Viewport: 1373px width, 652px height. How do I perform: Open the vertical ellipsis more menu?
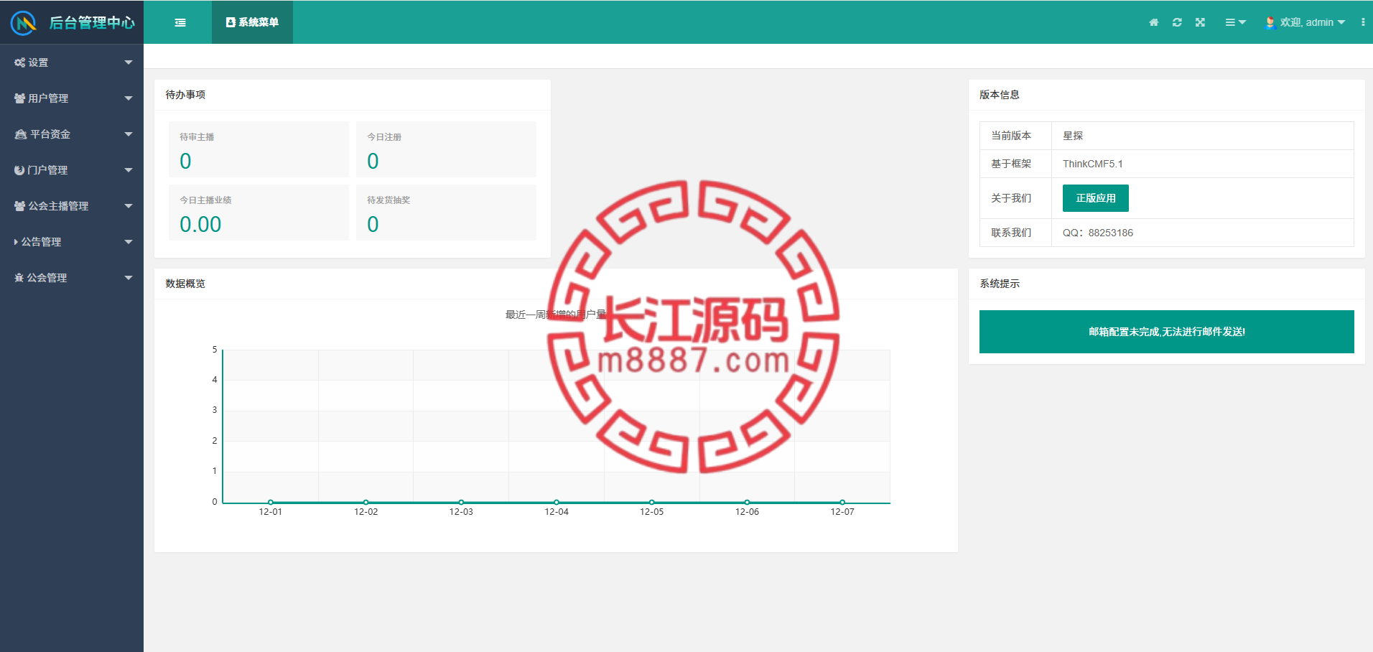(x=1363, y=22)
